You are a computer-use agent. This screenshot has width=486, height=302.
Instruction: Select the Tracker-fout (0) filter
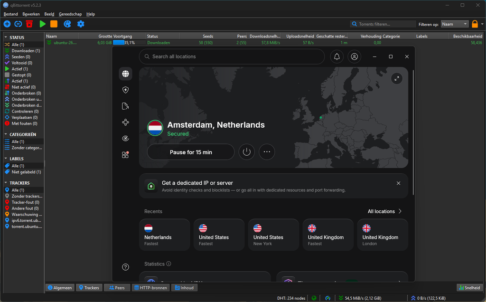coord(24,202)
